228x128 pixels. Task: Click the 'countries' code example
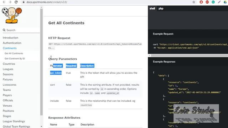[86, 105]
